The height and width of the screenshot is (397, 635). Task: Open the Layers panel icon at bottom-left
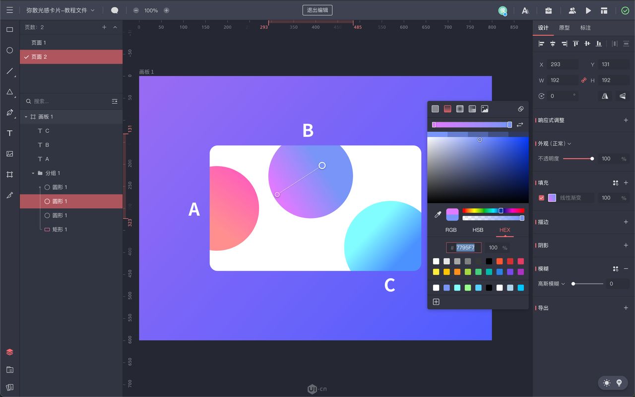pyautogui.click(x=9, y=352)
